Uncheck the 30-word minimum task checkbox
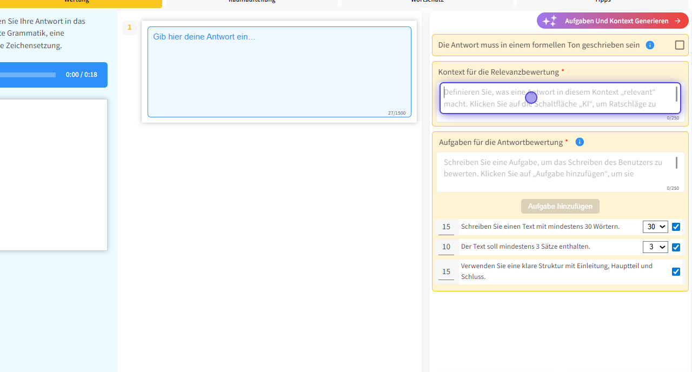692x372 pixels. coord(676,227)
